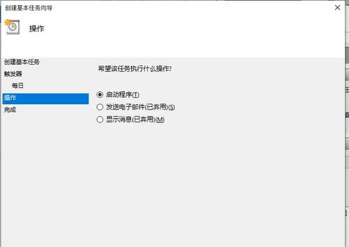Image resolution: width=349 pixels, height=247 pixels.
Task: Click the 操作 page heading
Action: (37, 29)
